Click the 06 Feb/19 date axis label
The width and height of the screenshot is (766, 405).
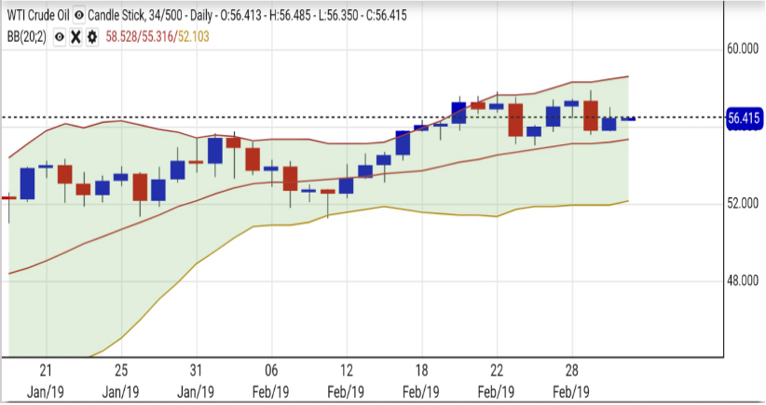click(271, 379)
